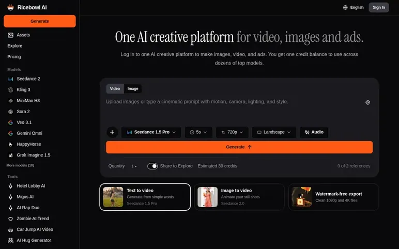Open the AI Rap Duo tool link
Image resolution: width=399 pixels, height=249 pixels.
[28, 208]
